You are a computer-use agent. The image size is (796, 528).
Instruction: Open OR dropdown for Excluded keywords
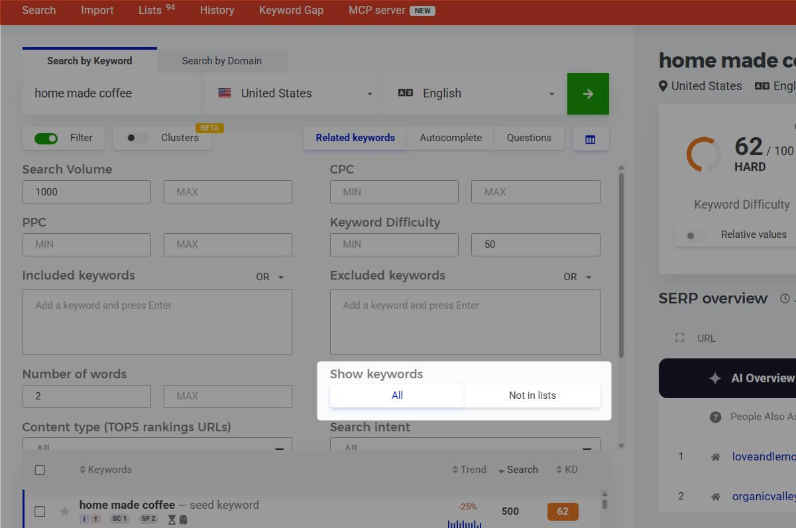pos(578,277)
